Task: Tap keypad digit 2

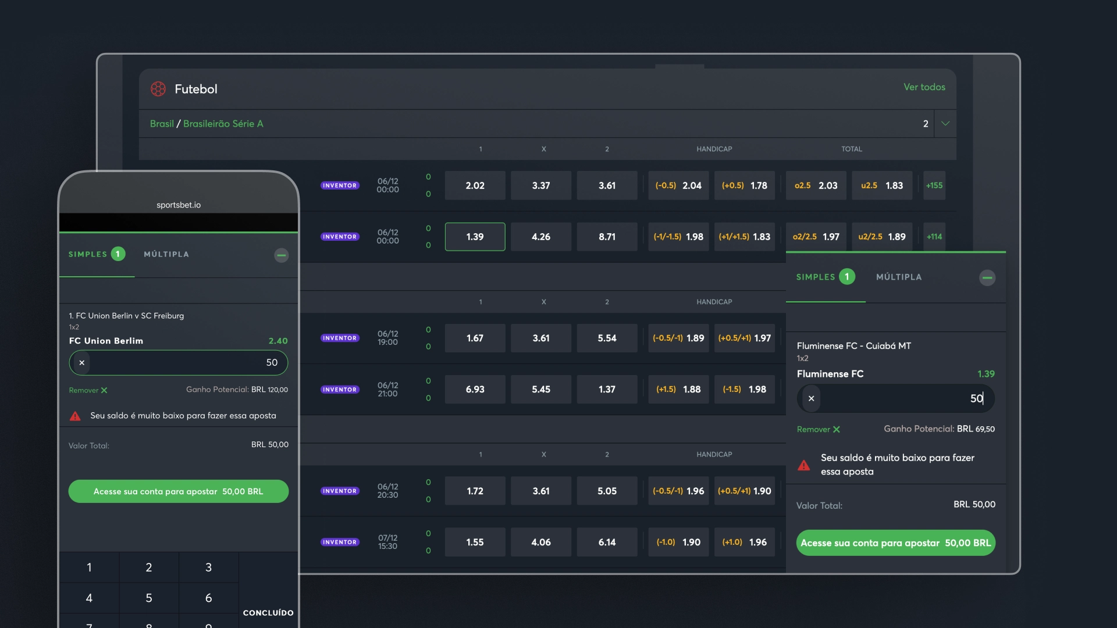Action: [x=149, y=568]
